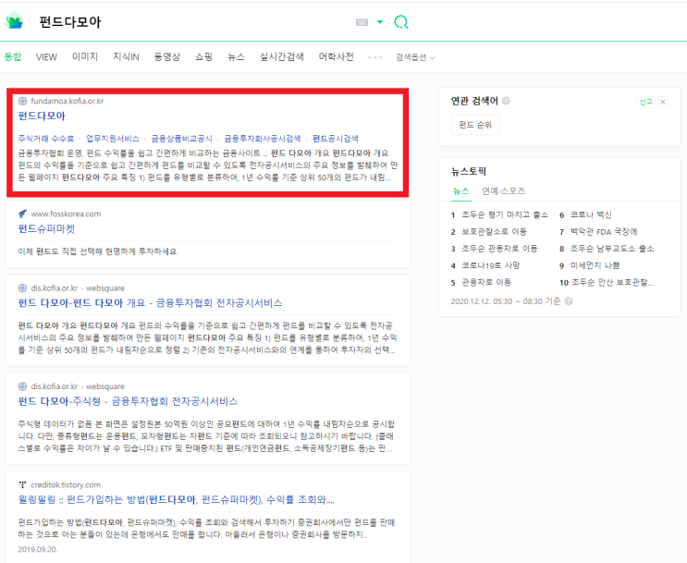Click globe icon of 펀드 다모아-주식형 result
This screenshot has height=563, width=687.
pos(22,386)
